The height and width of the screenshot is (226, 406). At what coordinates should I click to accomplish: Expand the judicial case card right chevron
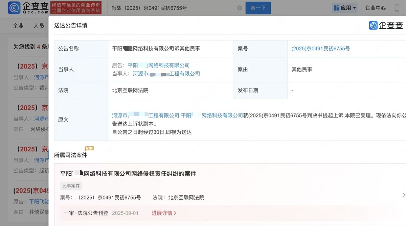click(x=403, y=195)
